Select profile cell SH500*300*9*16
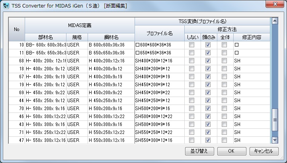The width and height of the screenshot is (287, 163). [x=160, y=124]
